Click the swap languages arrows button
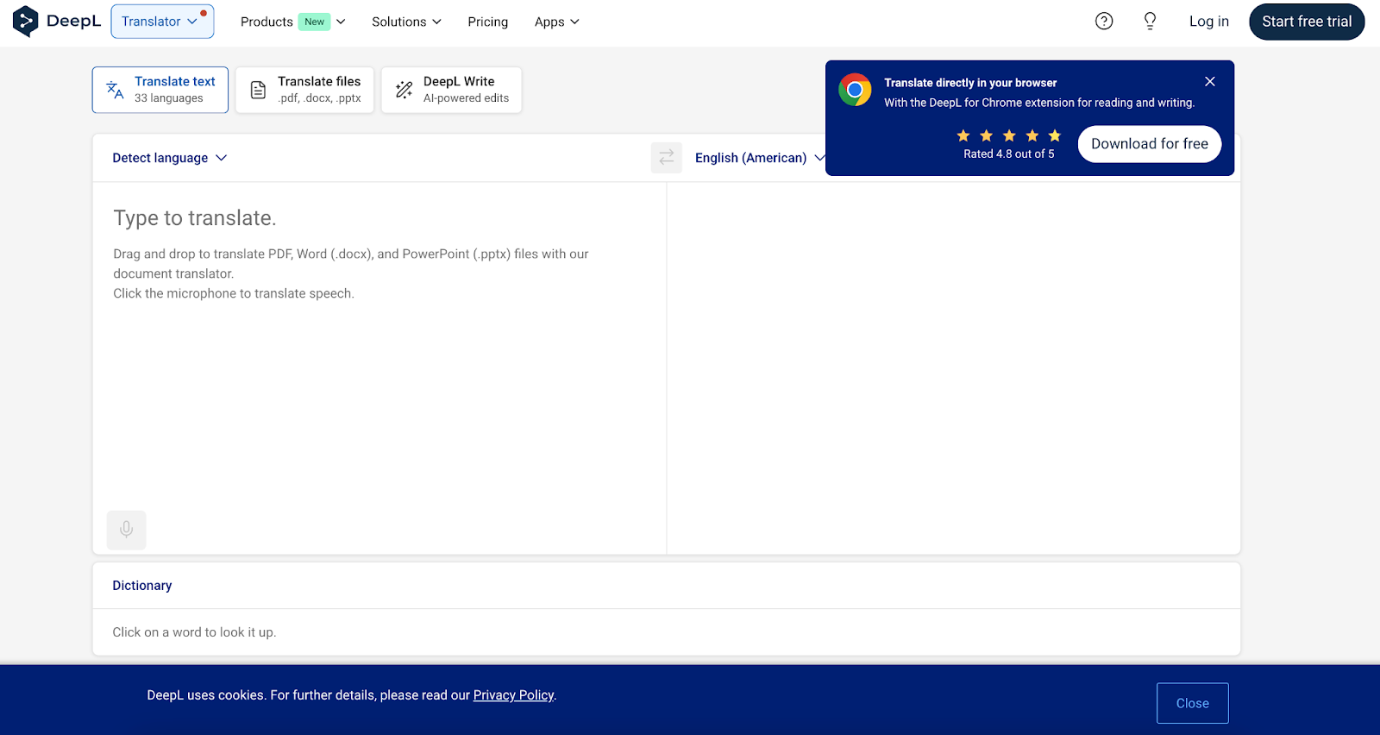Screen dimensions: 1380x735 pyautogui.click(x=667, y=158)
